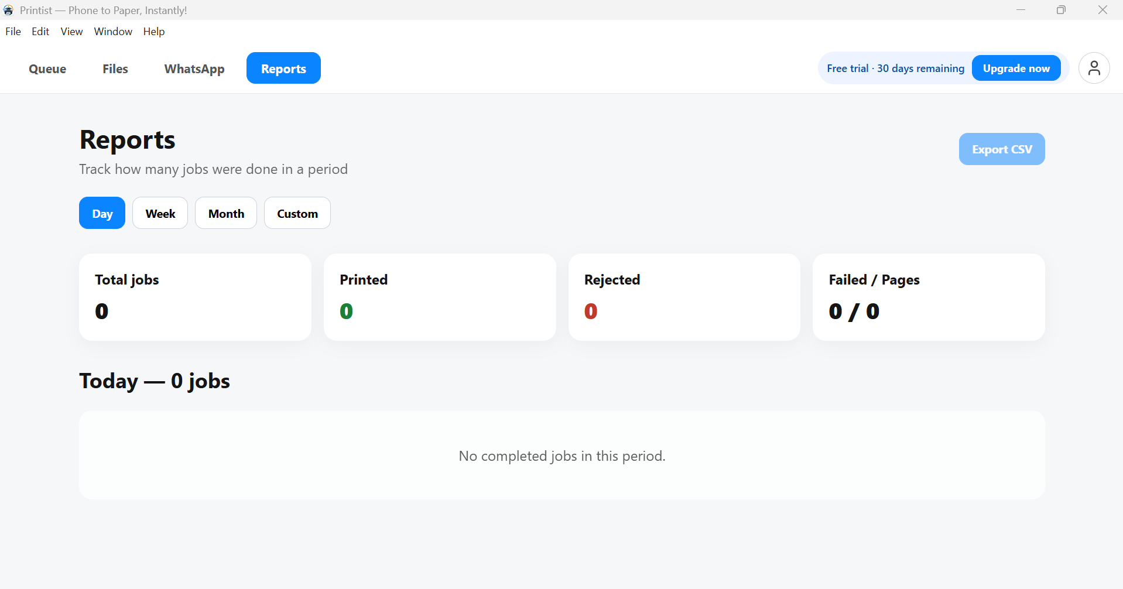Export the report as CSV
This screenshot has height=589, width=1123.
tap(1002, 149)
